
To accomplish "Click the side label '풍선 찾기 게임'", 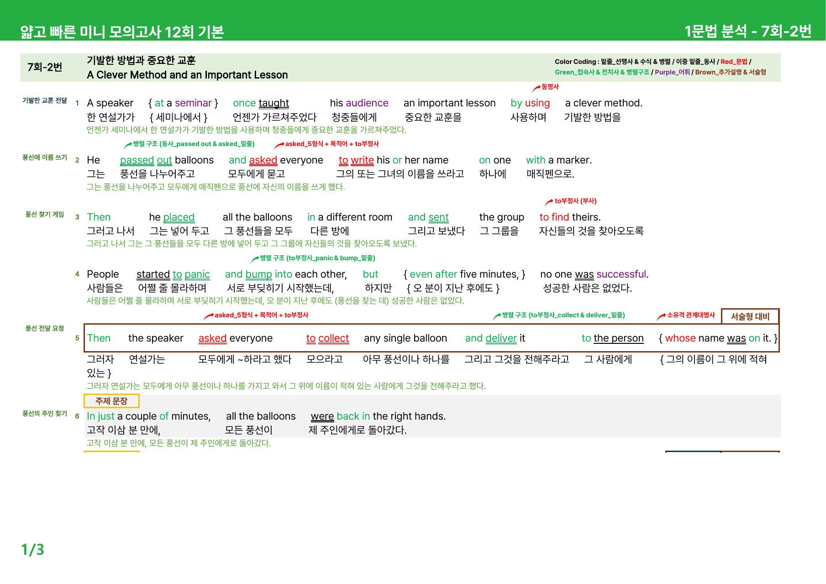I will pos(45,215).
